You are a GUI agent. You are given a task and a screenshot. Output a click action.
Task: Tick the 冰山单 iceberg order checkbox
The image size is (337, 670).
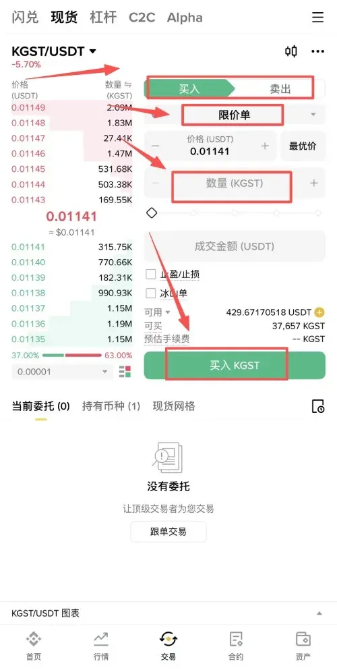pos(150,293)
